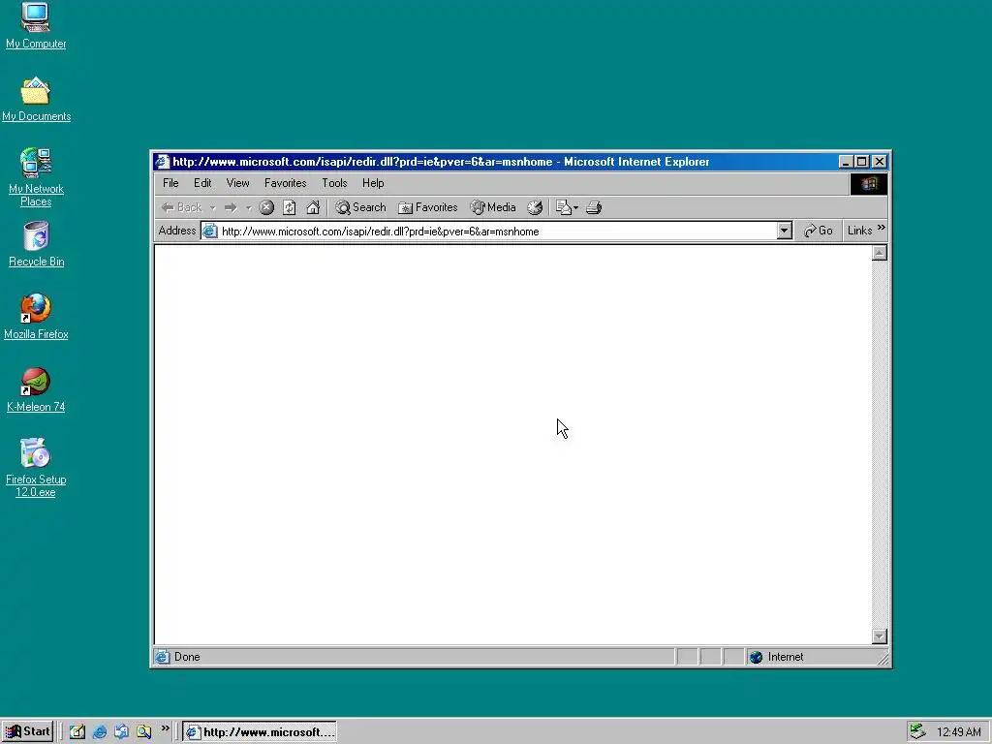Image resolution: width=992 pixels, height=744 pixels.
Task: Open the Help menu
Action: [x=373, y=183]
